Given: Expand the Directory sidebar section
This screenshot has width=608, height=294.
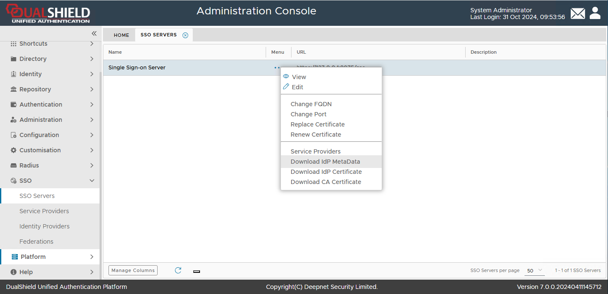Looking at the screenshot, I should pyautogui.click(x=51, y=59).
